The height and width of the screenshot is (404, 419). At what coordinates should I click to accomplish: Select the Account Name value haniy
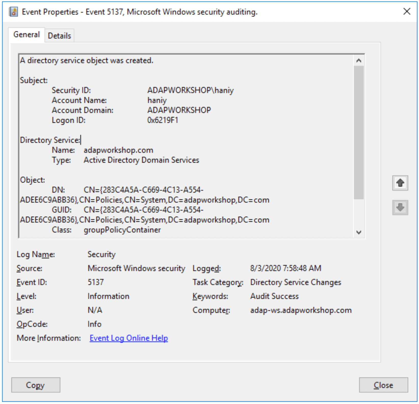[x=157, y=100]
